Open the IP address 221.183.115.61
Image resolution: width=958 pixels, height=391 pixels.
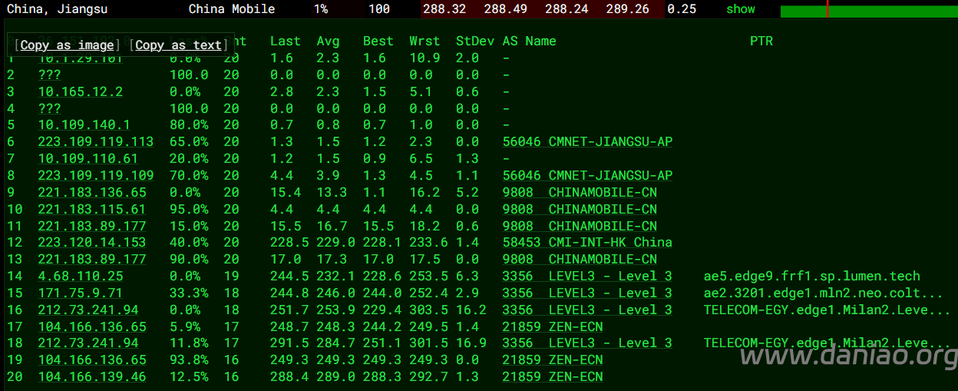point(91,210)
